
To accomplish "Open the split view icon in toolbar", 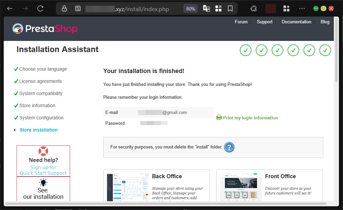I will 218,8.
